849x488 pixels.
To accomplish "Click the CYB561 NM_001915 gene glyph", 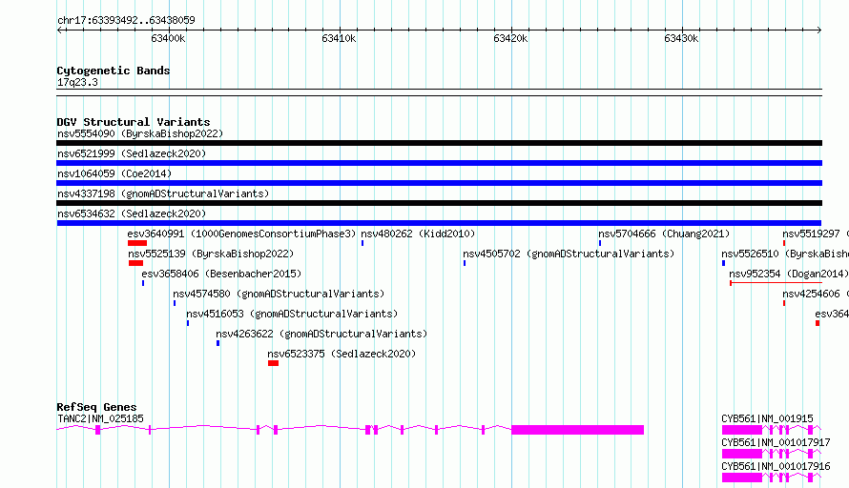I will coord(772,430).
